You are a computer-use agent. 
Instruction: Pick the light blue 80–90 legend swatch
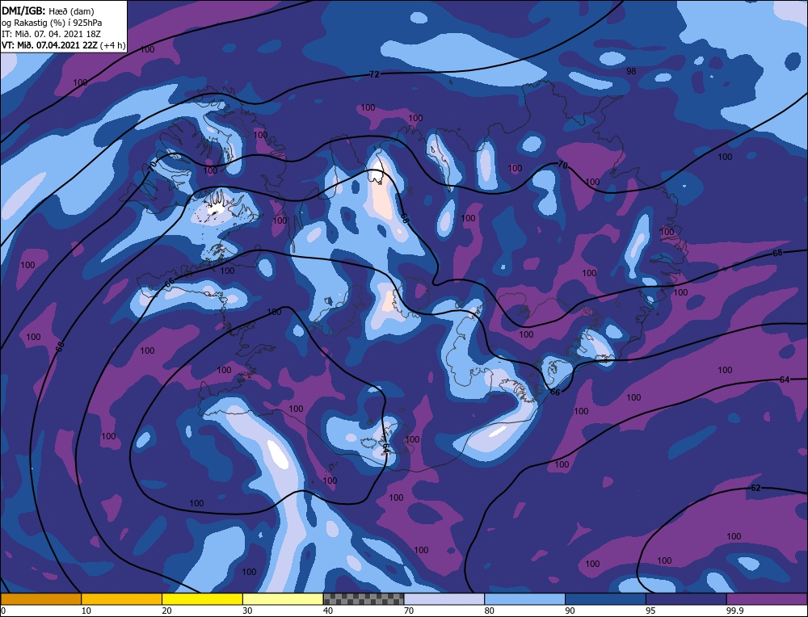[x=524, y=599]
